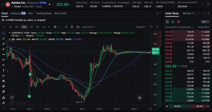Take a chart snapshot with camera icon

[x=78, y=27]
